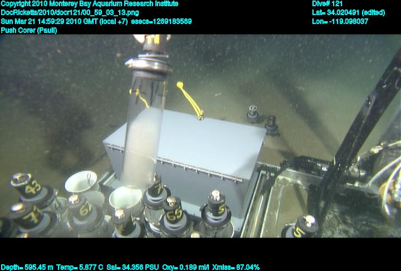Select the Lon= -119.098037 reading
Image resolution: width=401 pixels, height=271 pixels.
[x=340, y=21]
